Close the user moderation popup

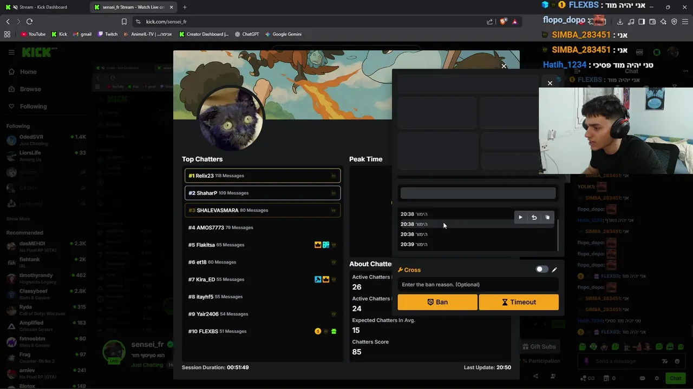[550, 83]
